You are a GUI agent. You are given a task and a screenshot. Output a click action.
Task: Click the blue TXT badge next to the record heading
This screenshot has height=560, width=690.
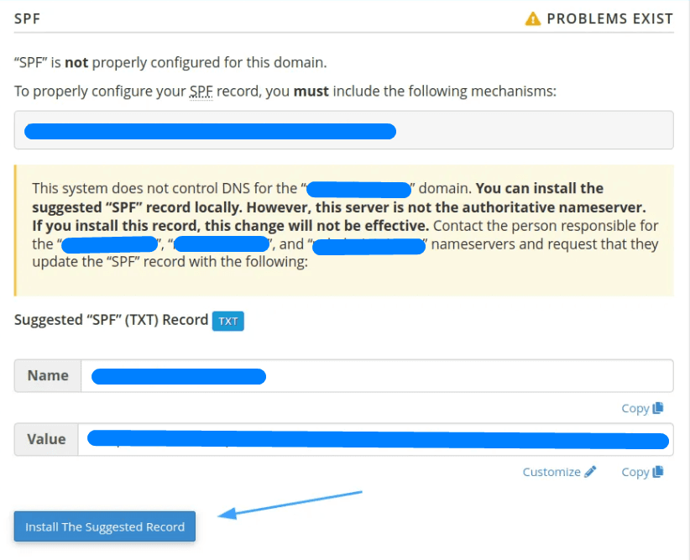point(227,321)
